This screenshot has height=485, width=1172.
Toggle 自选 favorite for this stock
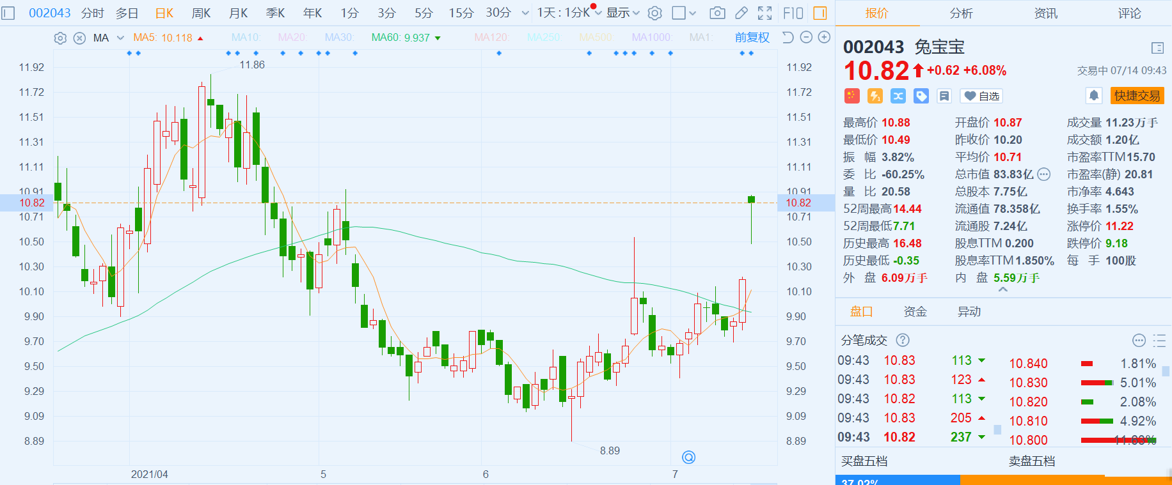tap(982, 96)
